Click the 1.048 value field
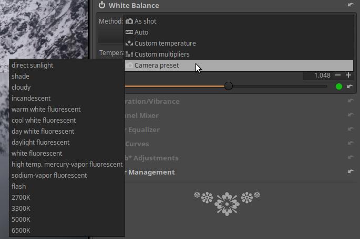The height and width of the screenshot is (239, 360). click(x=318, y=75)
